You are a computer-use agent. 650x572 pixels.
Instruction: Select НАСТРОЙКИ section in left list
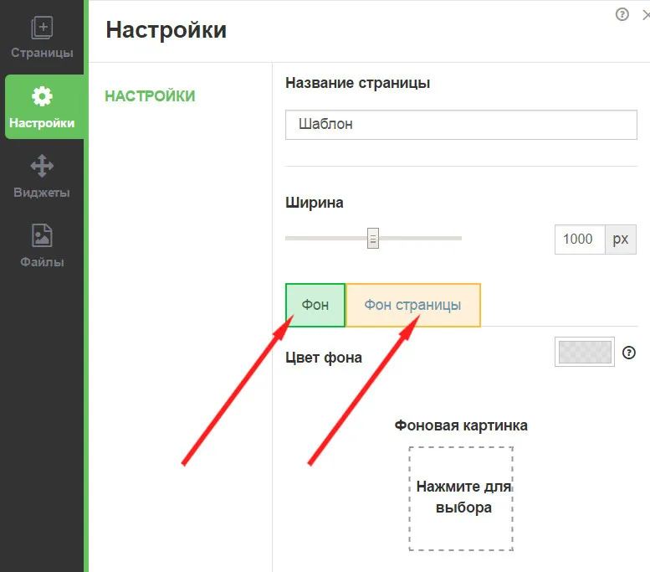[x=150, y=95]
